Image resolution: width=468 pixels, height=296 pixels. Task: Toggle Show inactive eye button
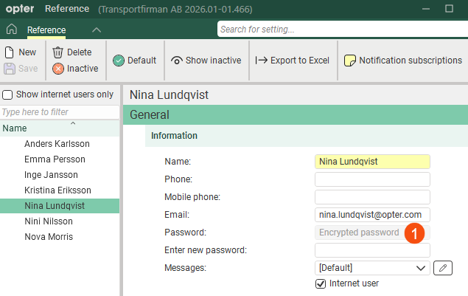point(206,61)
